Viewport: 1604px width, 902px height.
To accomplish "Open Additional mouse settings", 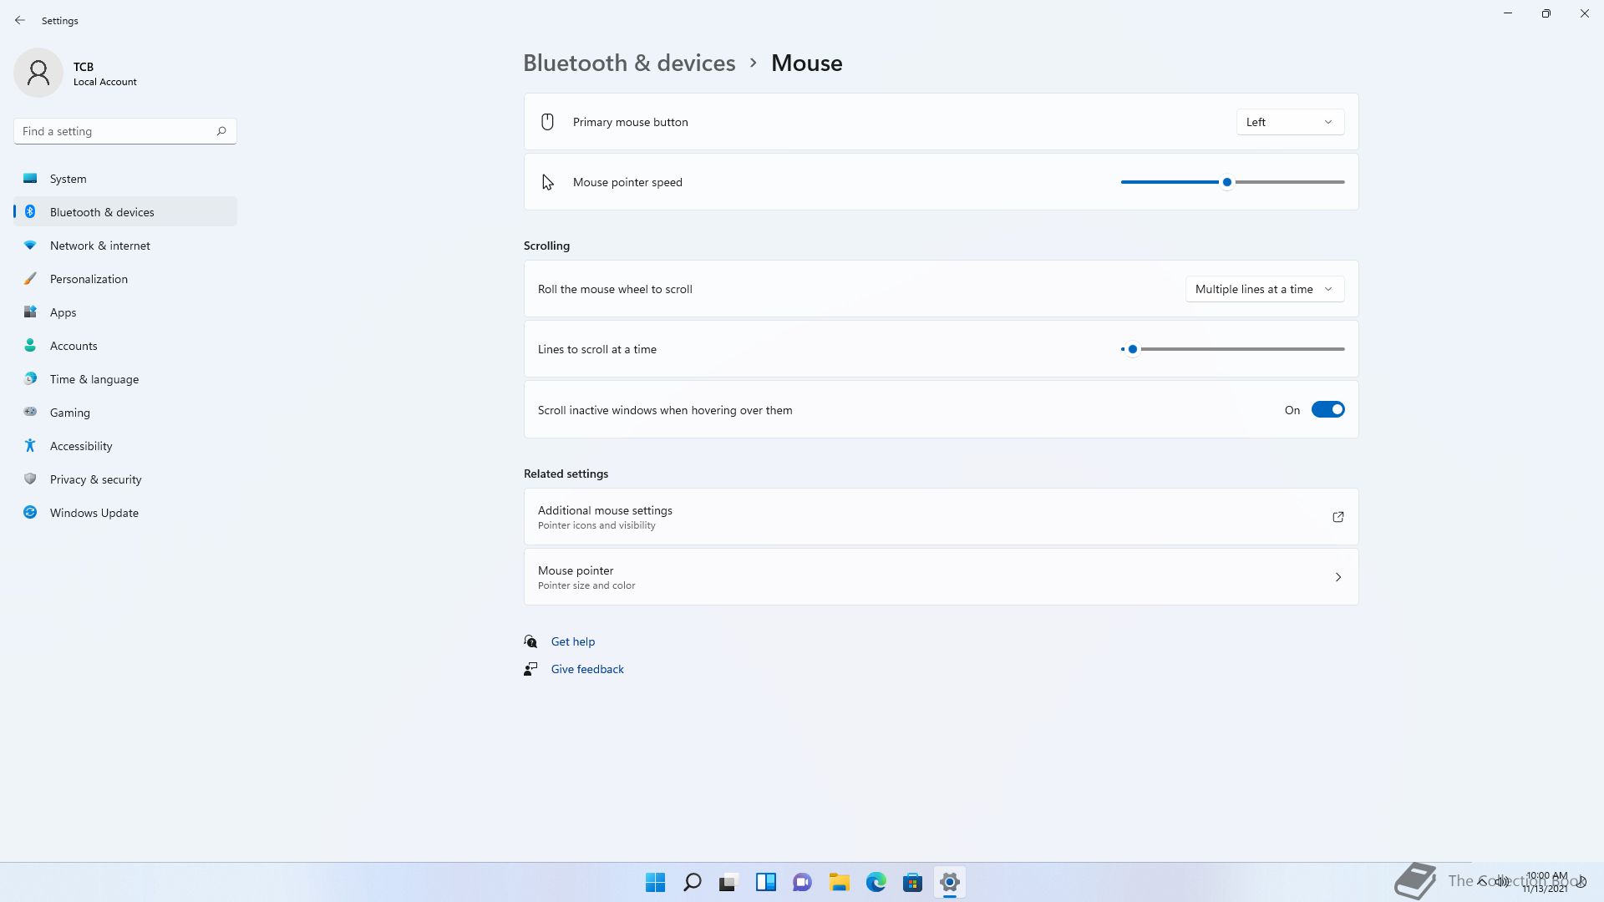I will click(941, 517).
